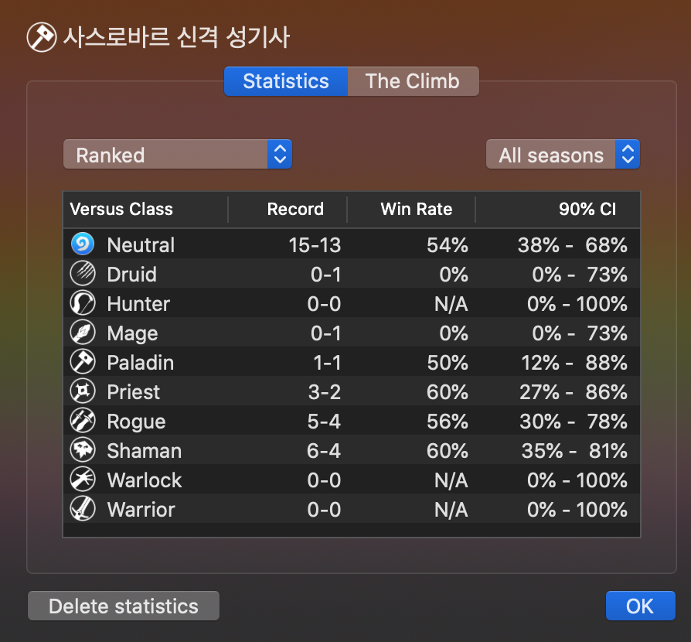The width and height of the screenshot is (691, 642).
Task: Click the Paladin hammer icon in table
Action: point(83,362)
